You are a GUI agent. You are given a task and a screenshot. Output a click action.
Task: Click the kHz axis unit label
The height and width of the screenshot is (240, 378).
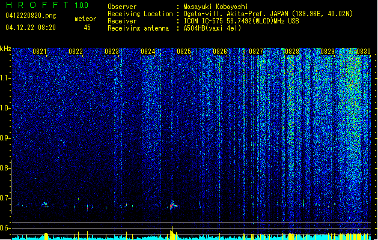tap(5, 49)
